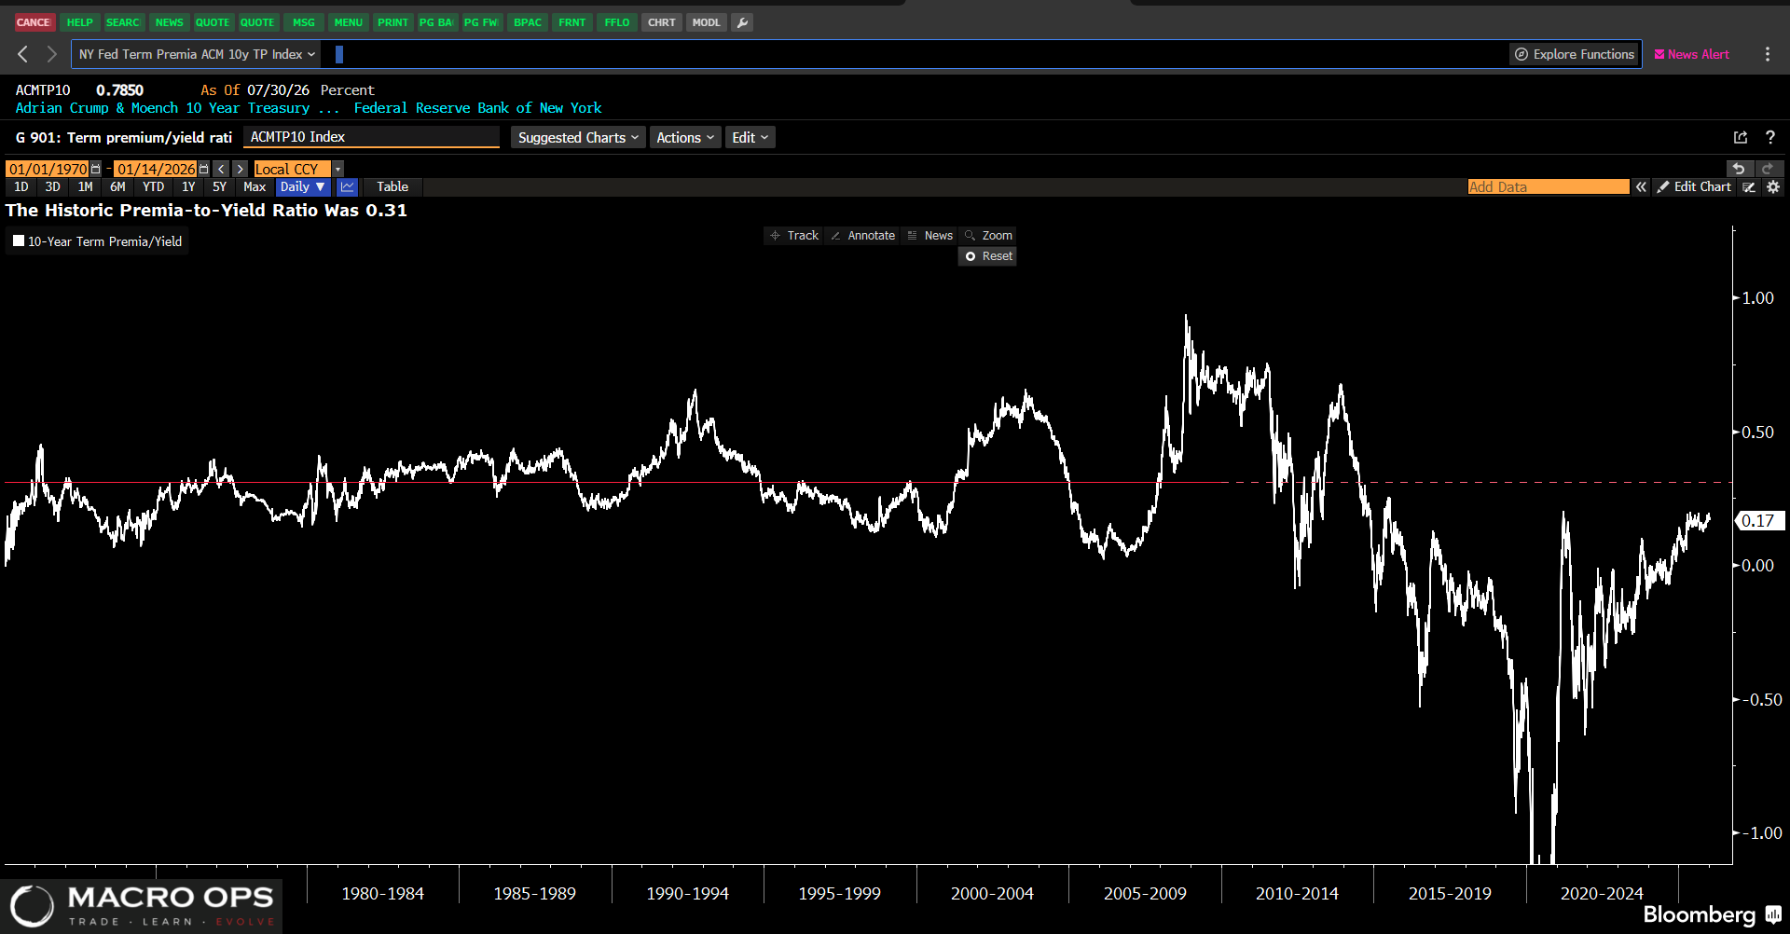Click the 2005-2009 x-axis period label
The height and width of the screenshot is (934, 1790).
(1145, 894)
